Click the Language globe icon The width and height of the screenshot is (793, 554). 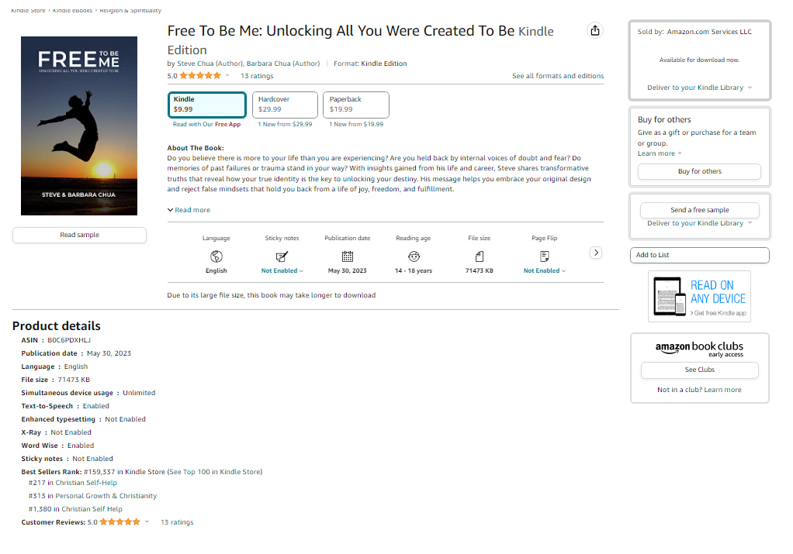coord(216,256)
